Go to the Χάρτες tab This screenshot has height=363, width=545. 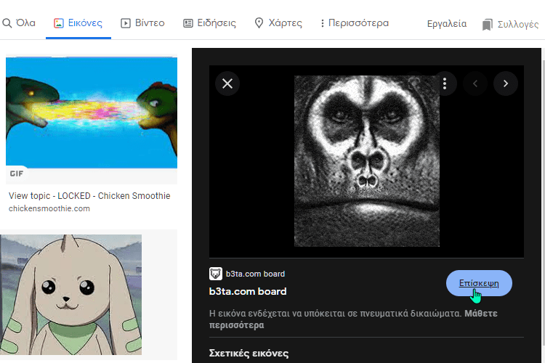[x=278, y=23]
